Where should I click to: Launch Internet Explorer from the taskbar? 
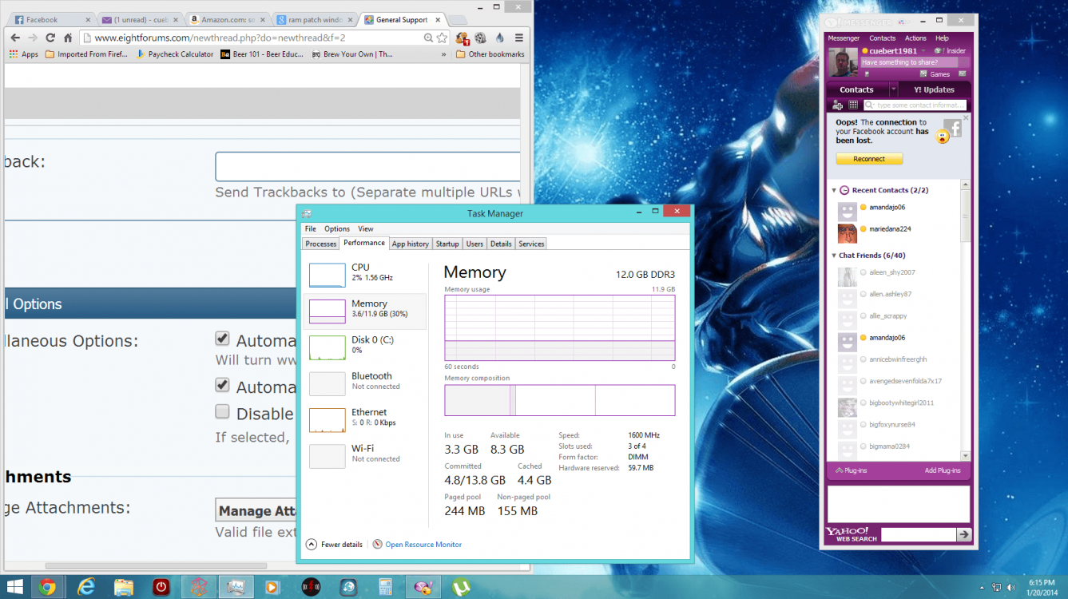[85, 587]
